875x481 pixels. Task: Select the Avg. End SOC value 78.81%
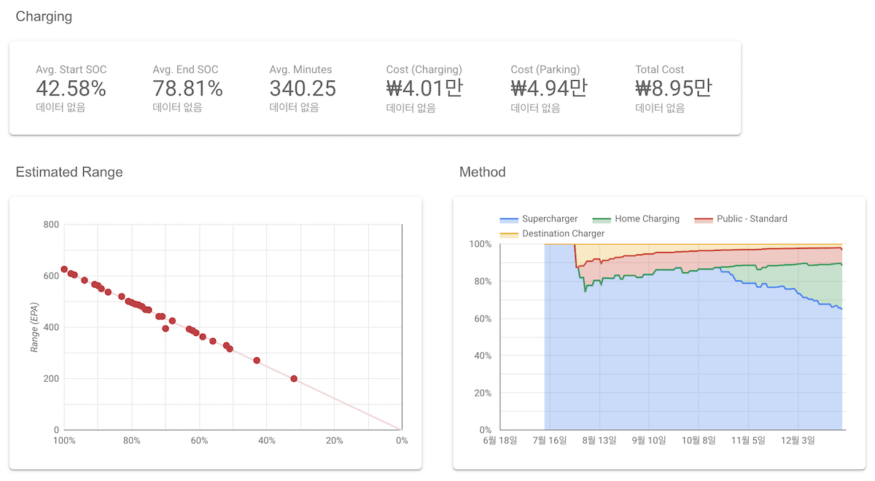(187, 89)
